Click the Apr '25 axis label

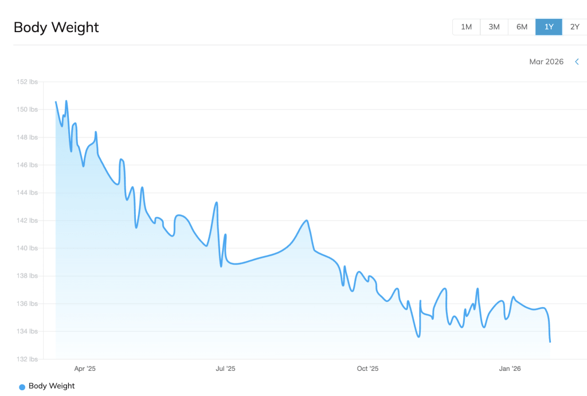(x=85, y=369)
